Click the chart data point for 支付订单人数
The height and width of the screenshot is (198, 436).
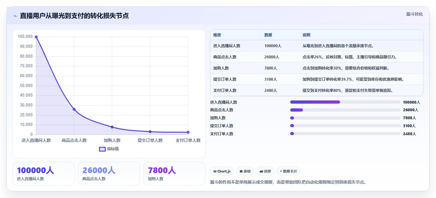click(x=188, y=132)
